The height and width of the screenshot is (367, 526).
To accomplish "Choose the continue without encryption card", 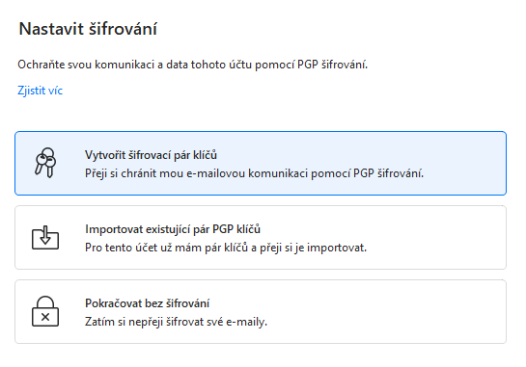I will tap(261, 311).
